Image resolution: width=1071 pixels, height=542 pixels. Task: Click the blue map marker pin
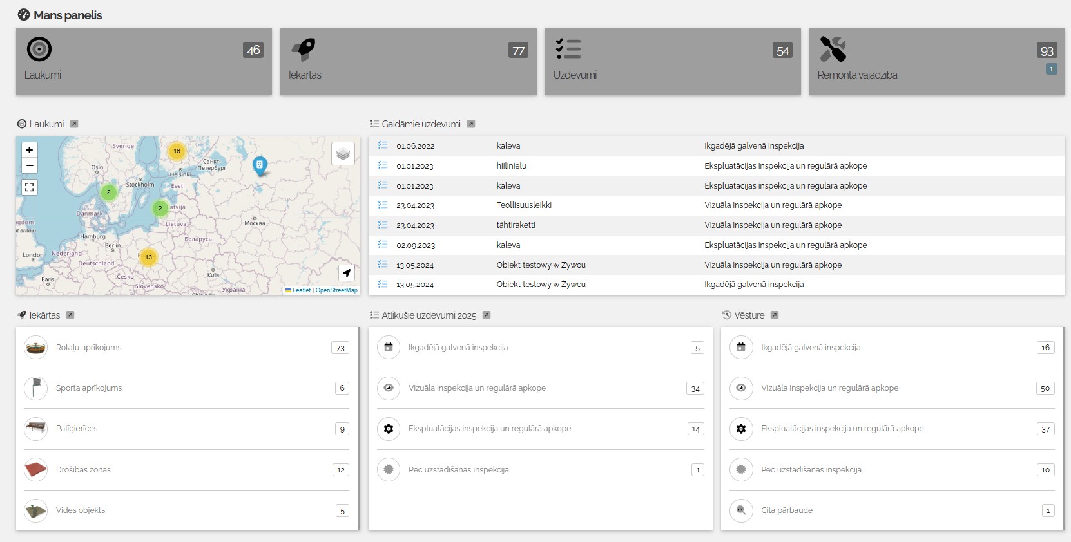260,165
